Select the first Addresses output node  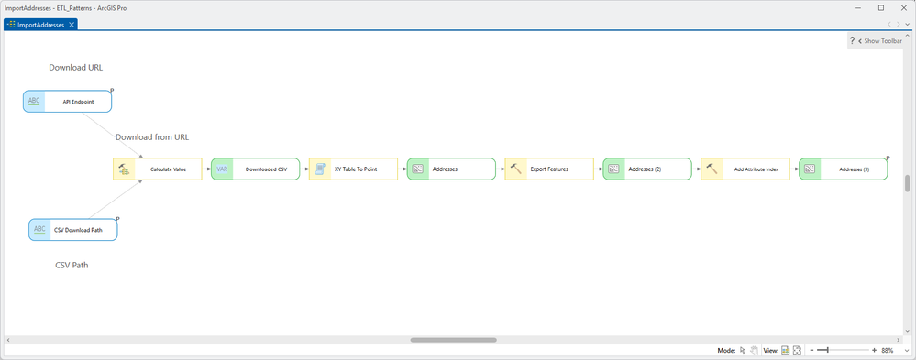pos(451,169)
